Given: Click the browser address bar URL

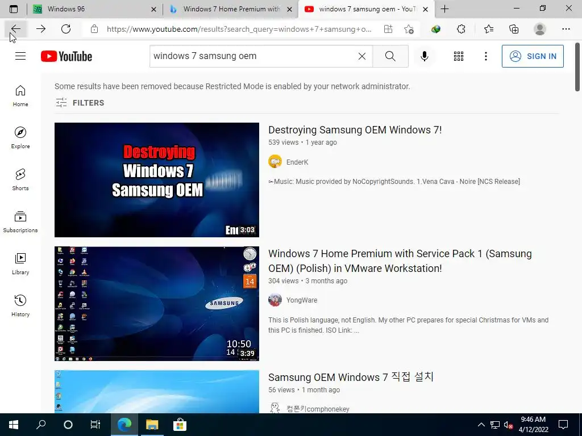Looking at the screenshot, I should (239, 29).
